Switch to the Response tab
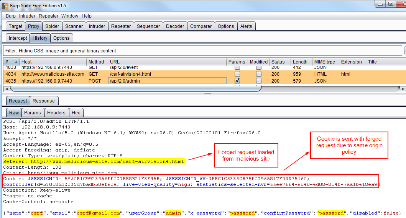 [43, 101]
